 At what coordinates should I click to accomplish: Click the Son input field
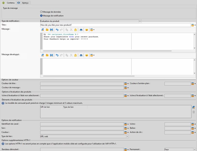click(x=82, y=128)
